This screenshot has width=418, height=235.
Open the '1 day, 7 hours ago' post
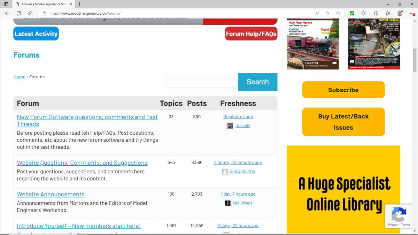click(x=238, y=194)
